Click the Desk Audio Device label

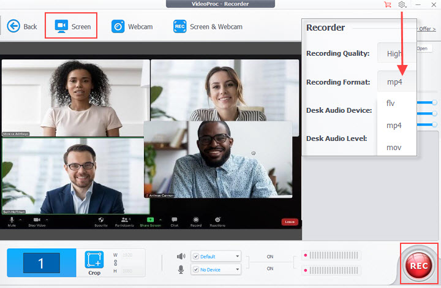click(339, 110)
